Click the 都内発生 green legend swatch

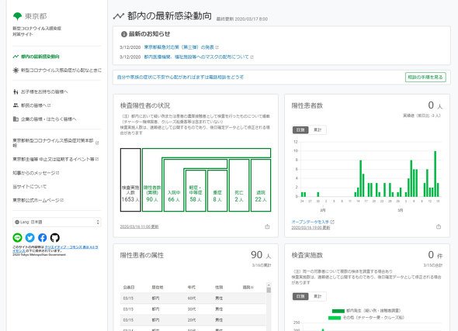[338, 311]
